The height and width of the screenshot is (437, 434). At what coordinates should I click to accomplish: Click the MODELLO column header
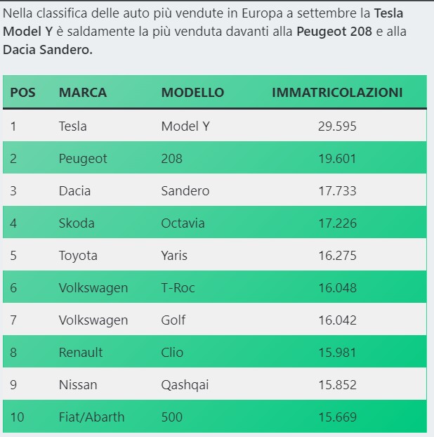pos(192,93)
